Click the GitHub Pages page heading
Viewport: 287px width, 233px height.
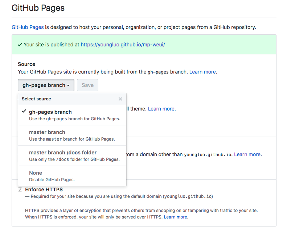point(38,8)
